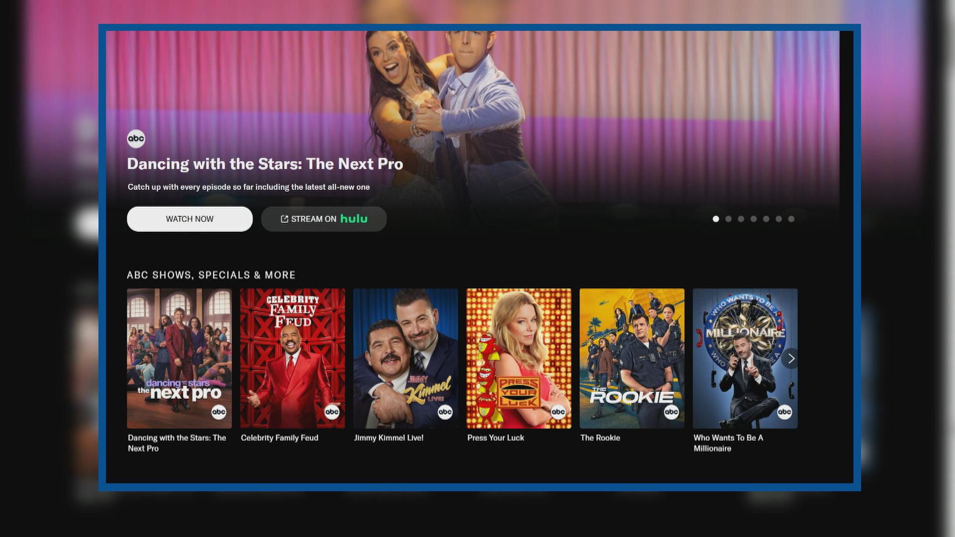
Task: Click the 'Press Your Luck' caption
Action: click(496, 438)
